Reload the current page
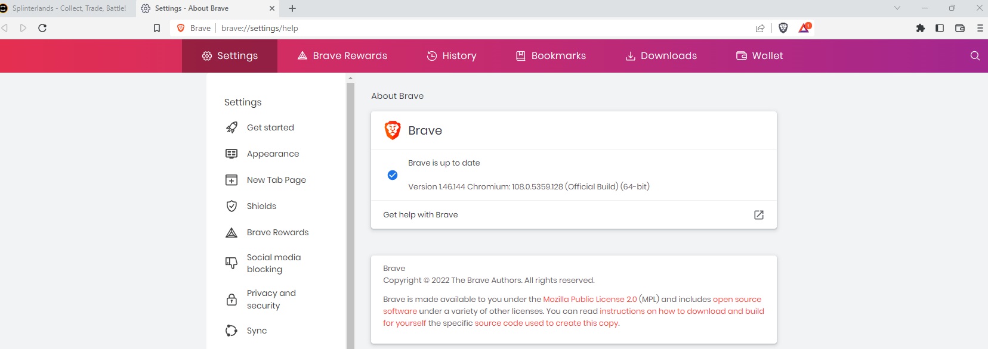Image resolution: width=988 pixels, height=349 pixels. point(42,28)
